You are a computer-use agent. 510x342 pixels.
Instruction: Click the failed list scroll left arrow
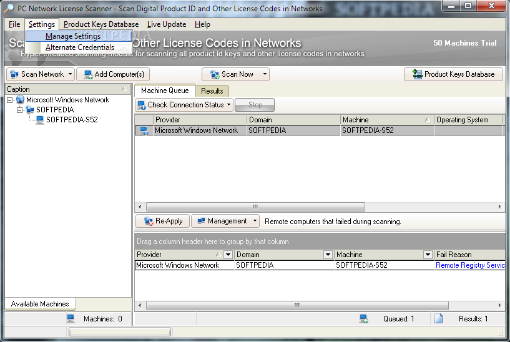[140, 305]
